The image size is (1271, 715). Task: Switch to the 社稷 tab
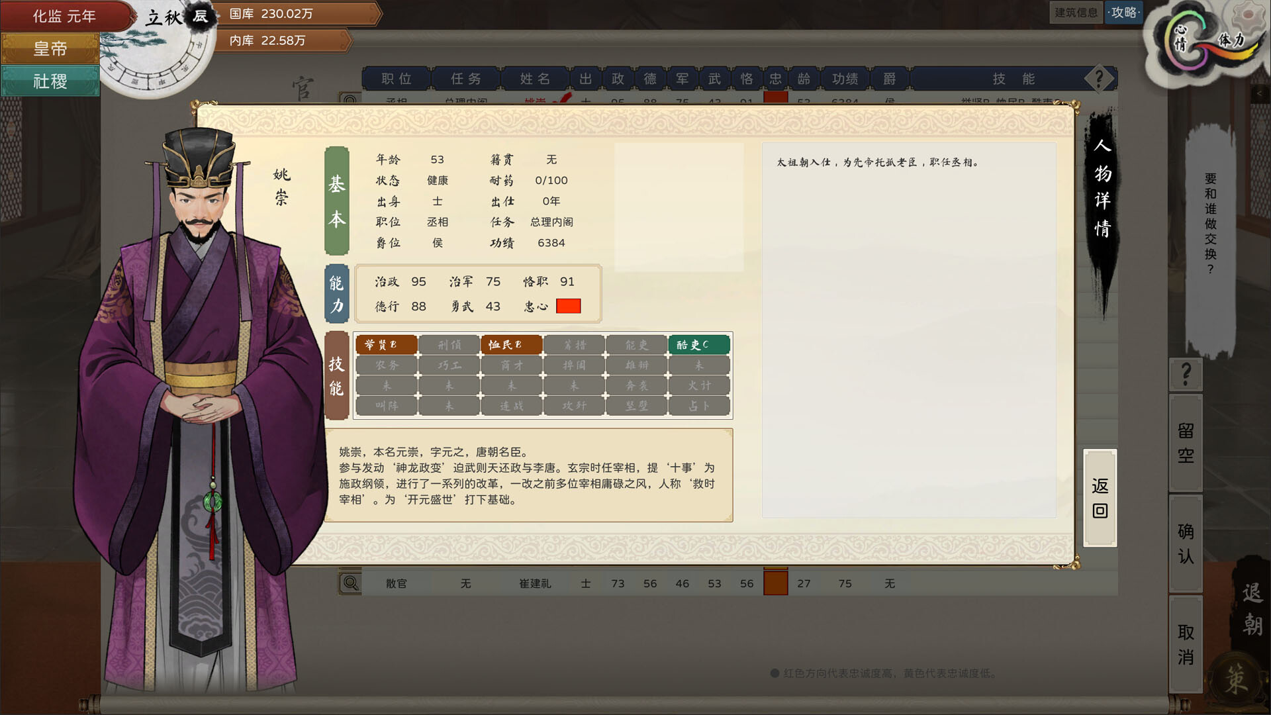(x=50, y=81)
